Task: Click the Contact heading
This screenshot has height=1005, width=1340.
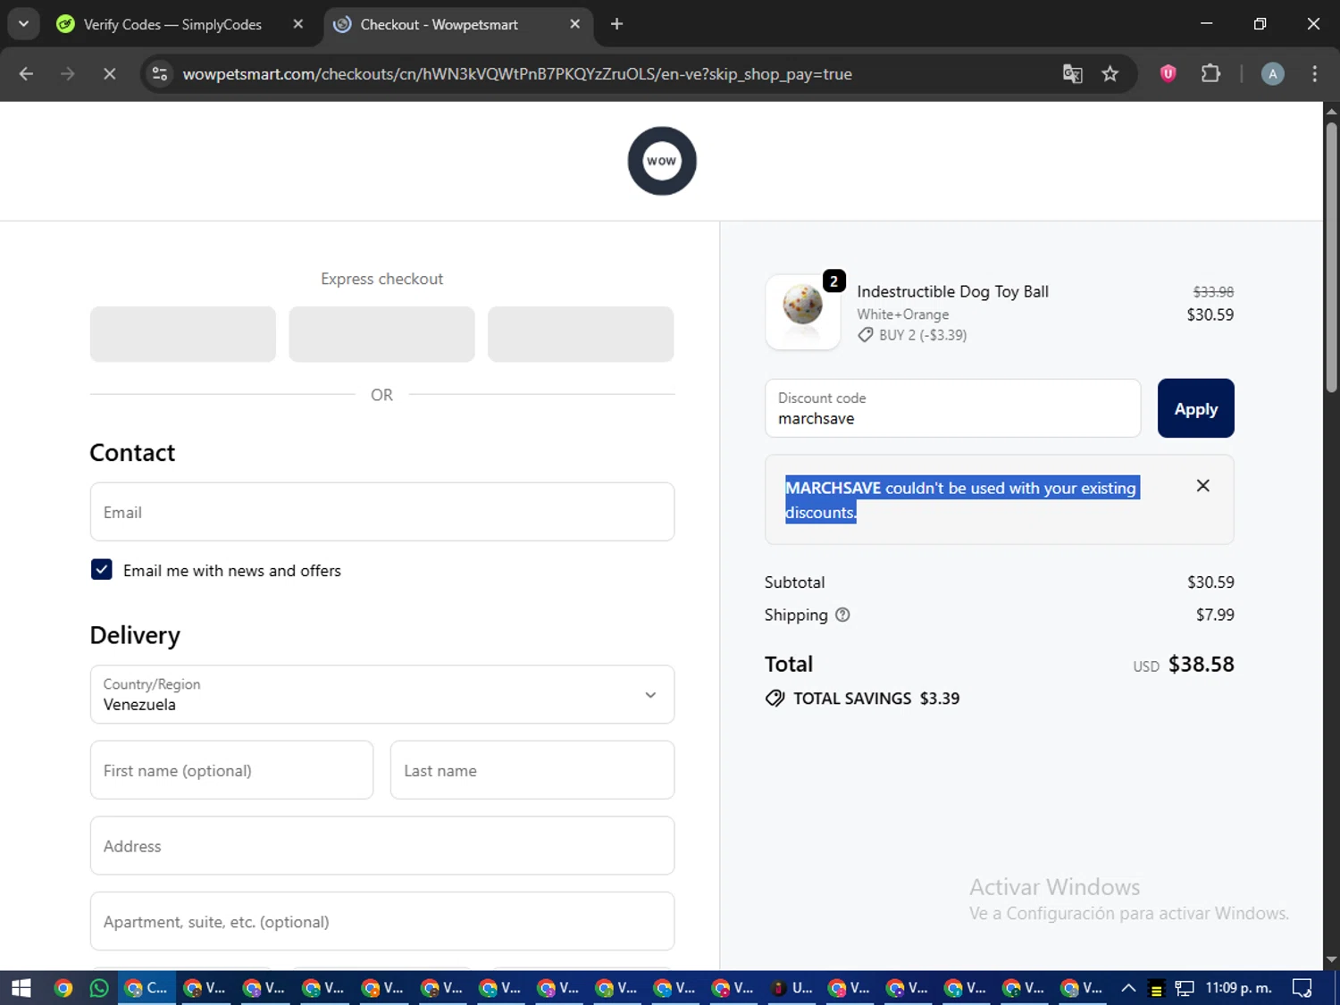Action: [132, 452]
